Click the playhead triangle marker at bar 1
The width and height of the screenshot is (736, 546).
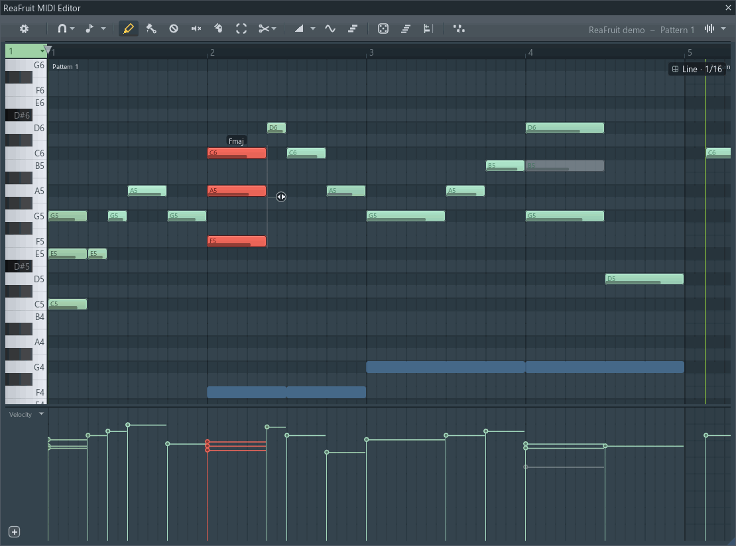tap(48, 50)
